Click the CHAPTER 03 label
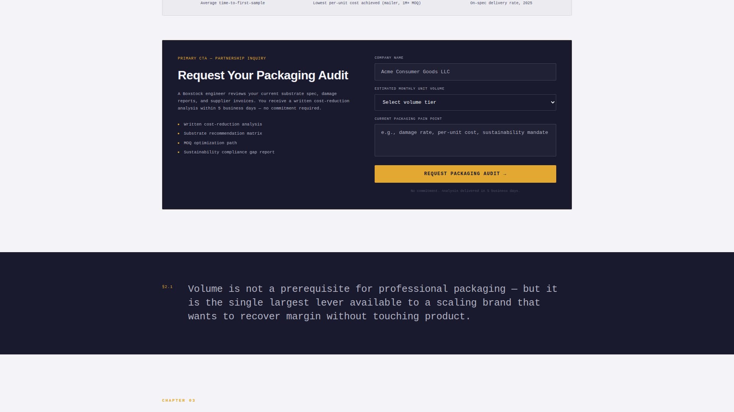This screenshot has width=734, height=412. click(x=179, y=401)
